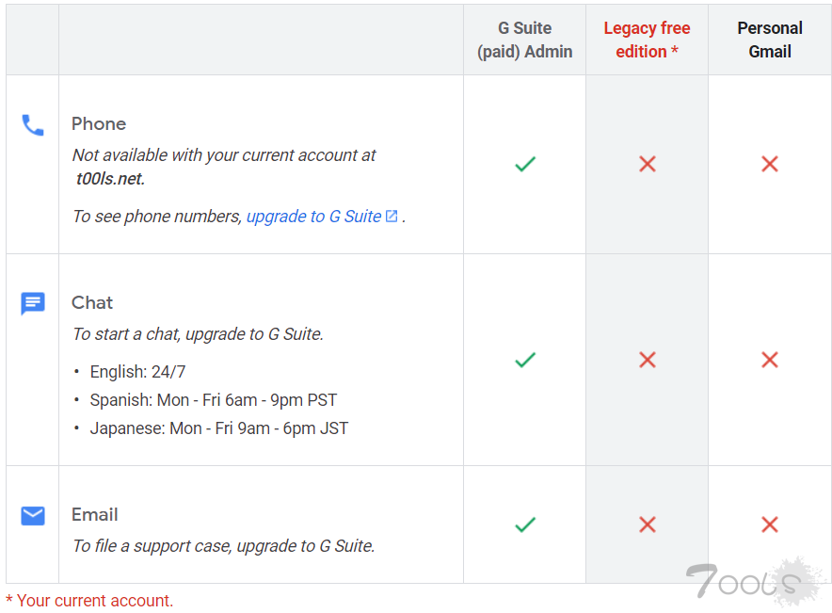Select the G Suite (paid) Admin column header
This screenshot has height=613, width=832.
tap(525, 40)
